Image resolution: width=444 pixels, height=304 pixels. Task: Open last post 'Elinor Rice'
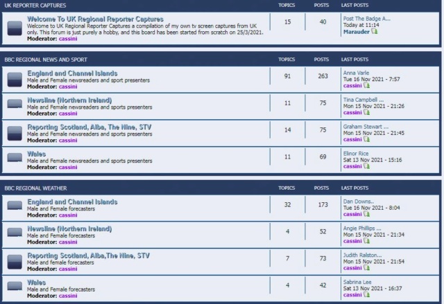tap(356, 154)
